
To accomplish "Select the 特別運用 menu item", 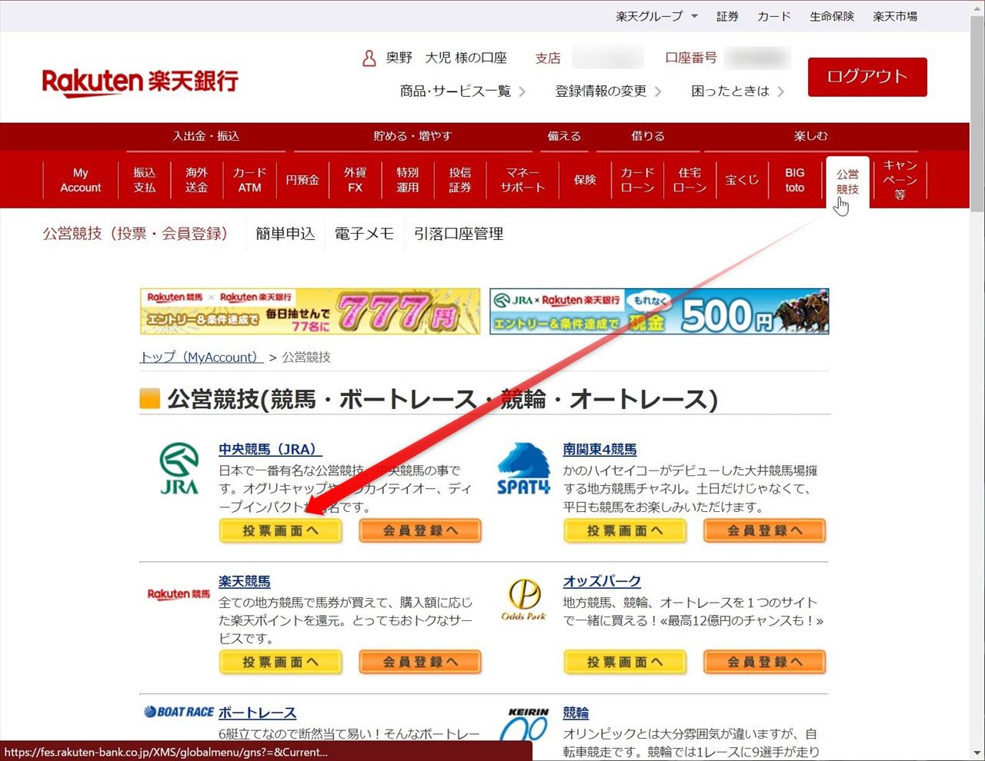I will (x=407, y=180).
